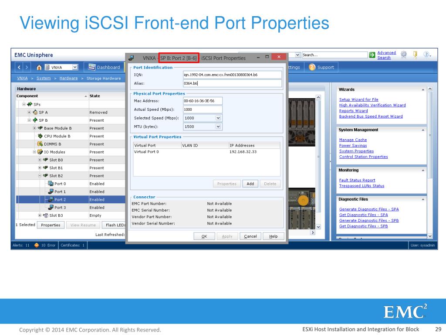Expand the Slot B0 node
446x335 pixels.
click(x=40, y=160)
